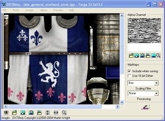The width and height of the screenshot is (165, 121).
Task: Open the File menu
Action: pyautogui.click(x=4, y=10)
